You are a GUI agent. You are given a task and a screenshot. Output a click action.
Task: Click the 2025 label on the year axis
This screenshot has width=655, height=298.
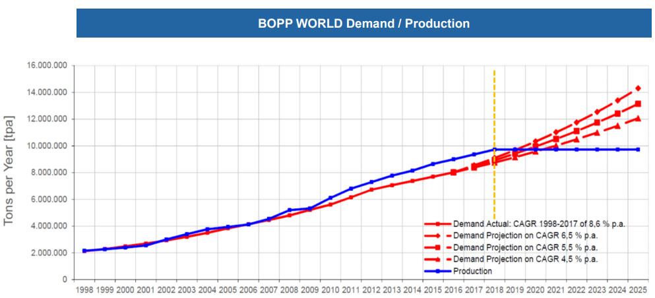[638, 289]
